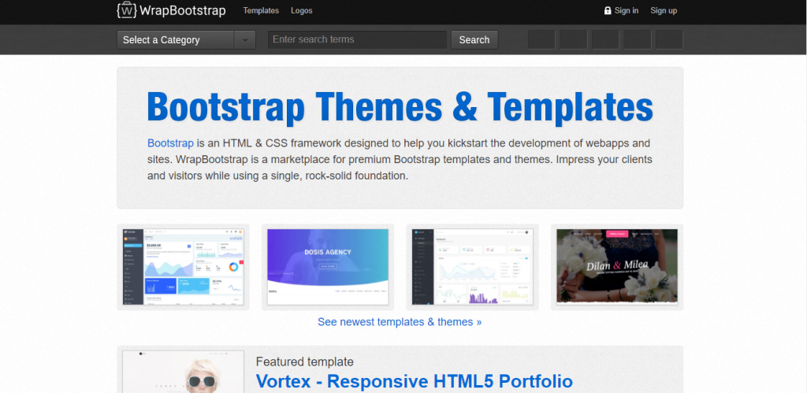Follow the Bootstrap link in the description
807x393 pixels.
pyautogui.click(x=170, y=143)
